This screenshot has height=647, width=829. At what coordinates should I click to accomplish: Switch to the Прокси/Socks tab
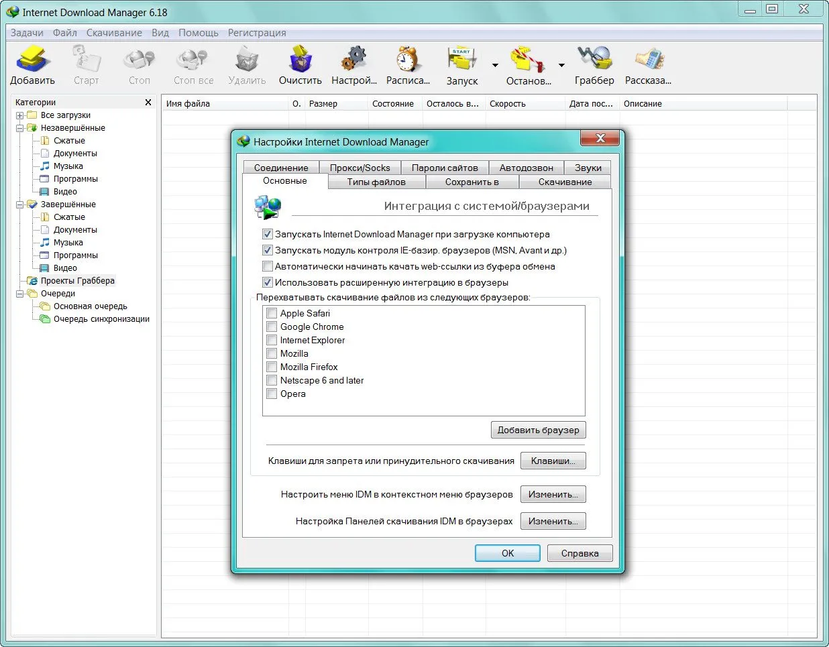360,168
